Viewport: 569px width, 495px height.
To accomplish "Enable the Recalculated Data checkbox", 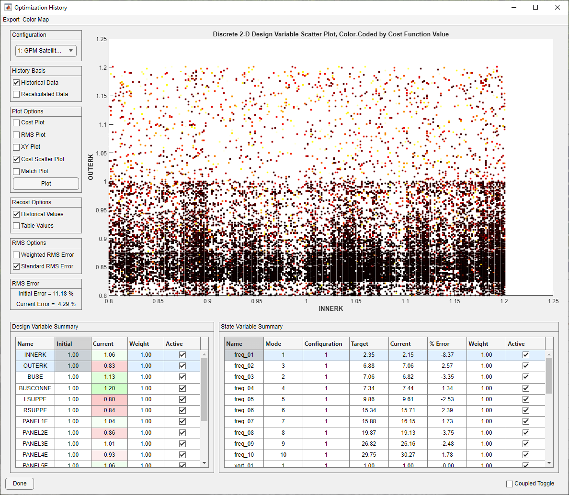I will click(x=16, y=94).
